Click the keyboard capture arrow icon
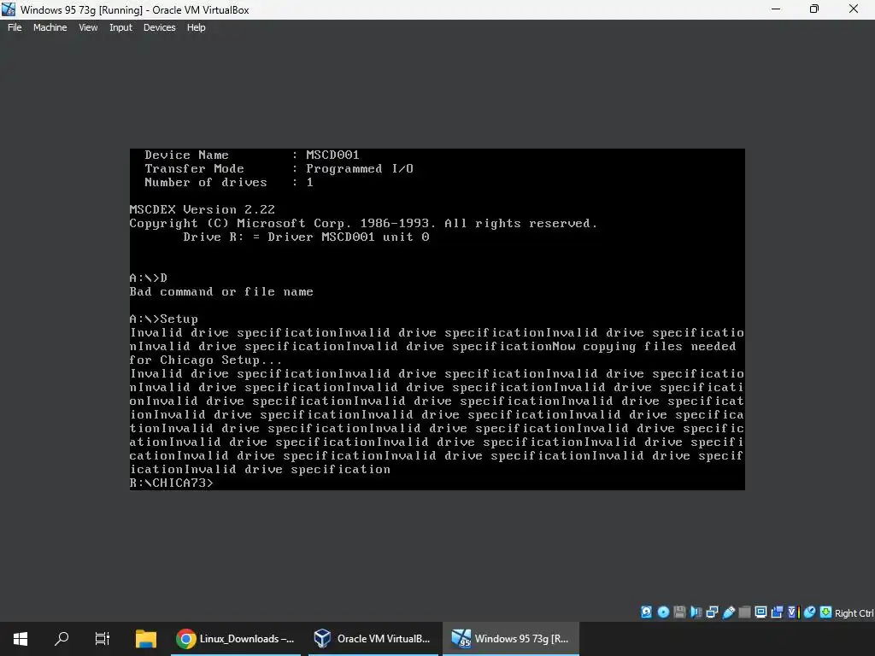This screenshot has height=656, width=875. (x=826, y=612)
